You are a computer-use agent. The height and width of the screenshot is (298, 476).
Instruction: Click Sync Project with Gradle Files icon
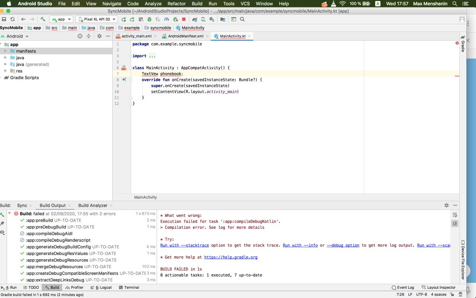pyautogui.click(x=195, y=19)
